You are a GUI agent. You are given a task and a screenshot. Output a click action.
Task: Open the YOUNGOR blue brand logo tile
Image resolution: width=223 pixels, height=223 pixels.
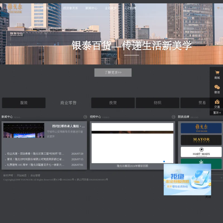click(201, 128)
